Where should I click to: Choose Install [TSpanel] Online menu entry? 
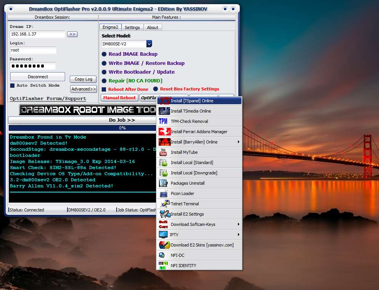[199, 101]
